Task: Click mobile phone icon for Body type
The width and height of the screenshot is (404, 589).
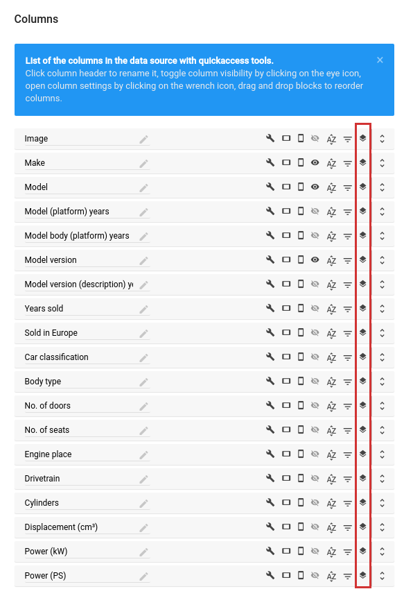Action: tap(301, 381)
